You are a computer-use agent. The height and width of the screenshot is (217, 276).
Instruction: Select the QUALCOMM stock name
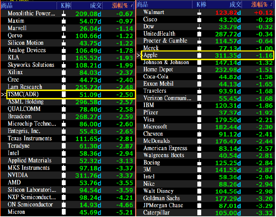24,109
